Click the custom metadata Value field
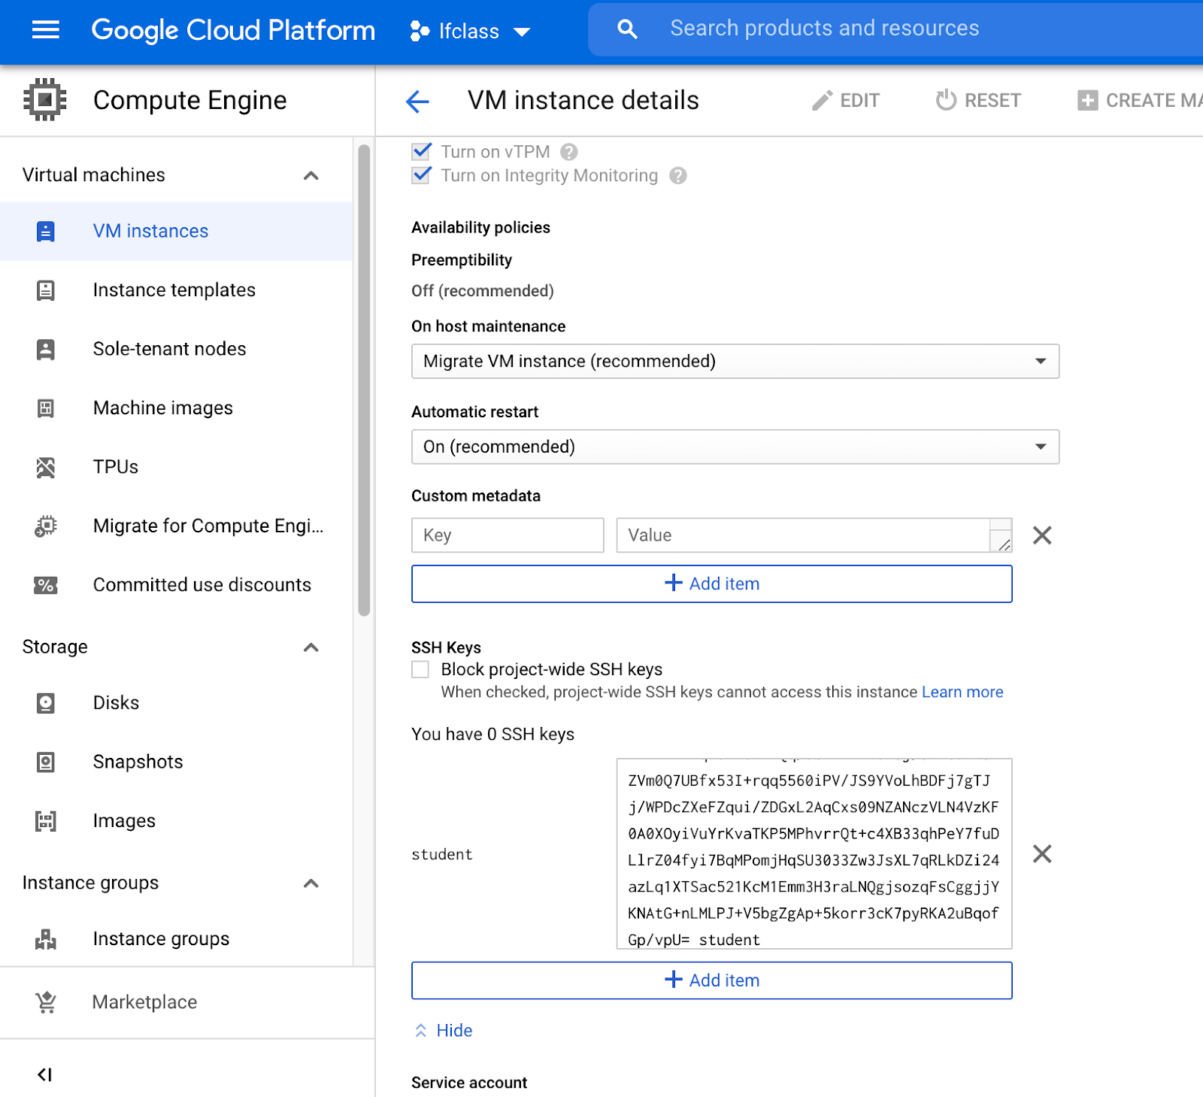 [814, 535]
